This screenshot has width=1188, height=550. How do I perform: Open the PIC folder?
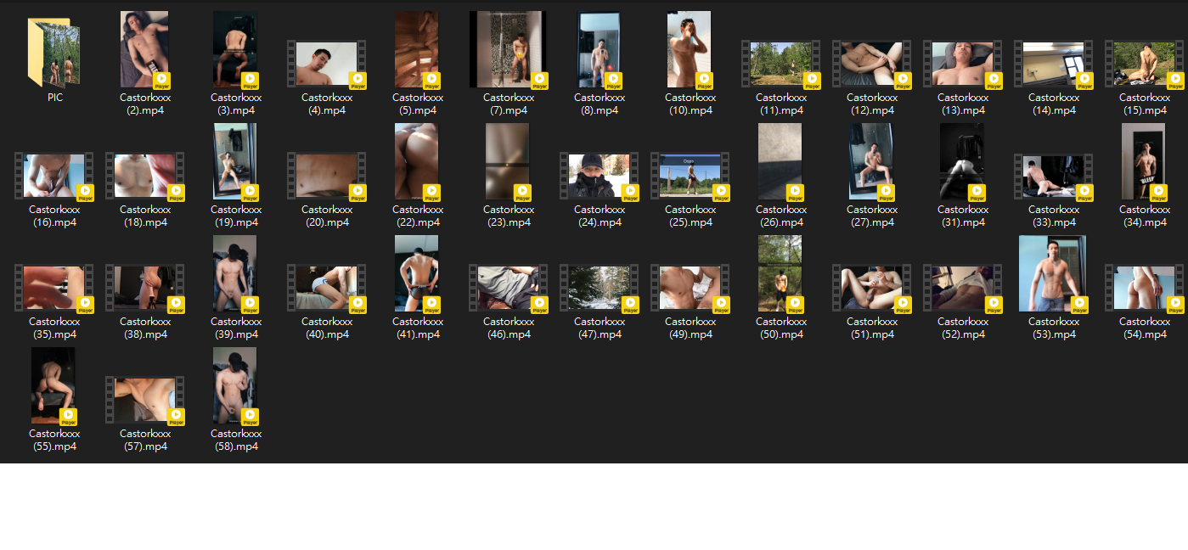point(55,53)
